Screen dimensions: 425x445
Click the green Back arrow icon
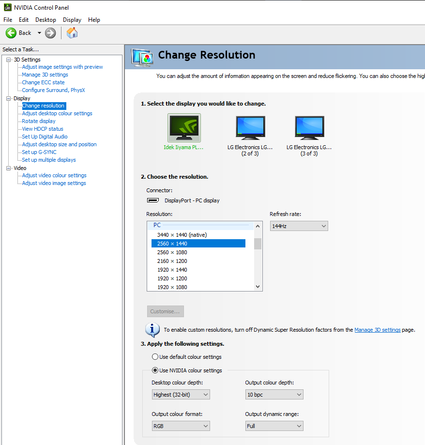(x=11, y=33)
